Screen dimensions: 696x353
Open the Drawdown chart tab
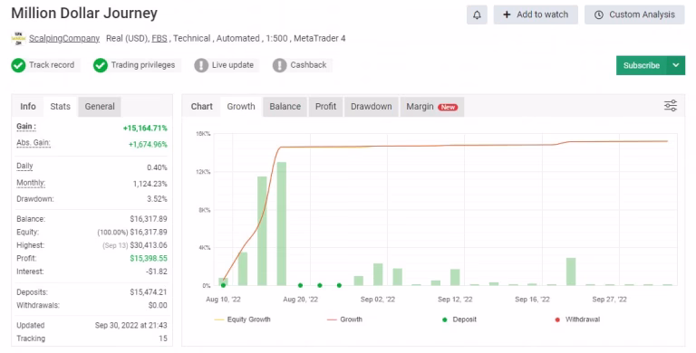(371, 107)
